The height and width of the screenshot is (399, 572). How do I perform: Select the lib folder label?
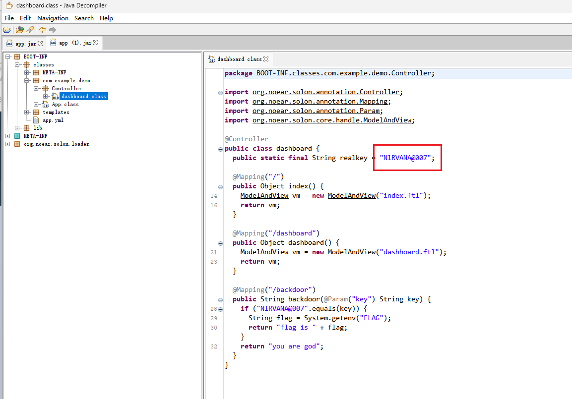click(x=38, y=128)
